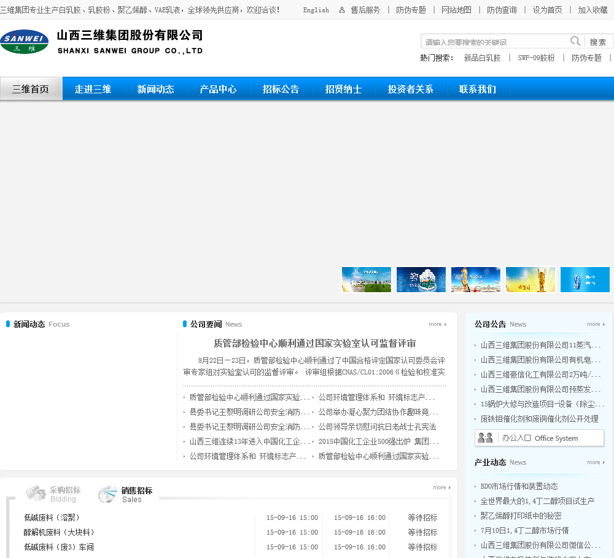Open the 网站地图 sitemap link
The height and width of the screenshot is (558, 614).
point(456,10)
